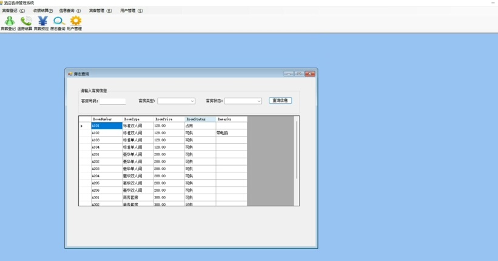This screenshot has height=261, width=498.
Task: Click the 客房号码 room number input field
Action: [112, 101]
